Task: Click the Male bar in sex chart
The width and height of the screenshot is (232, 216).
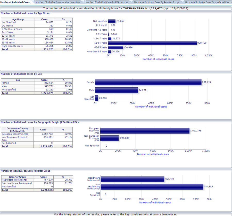Action: click(116, 90)
